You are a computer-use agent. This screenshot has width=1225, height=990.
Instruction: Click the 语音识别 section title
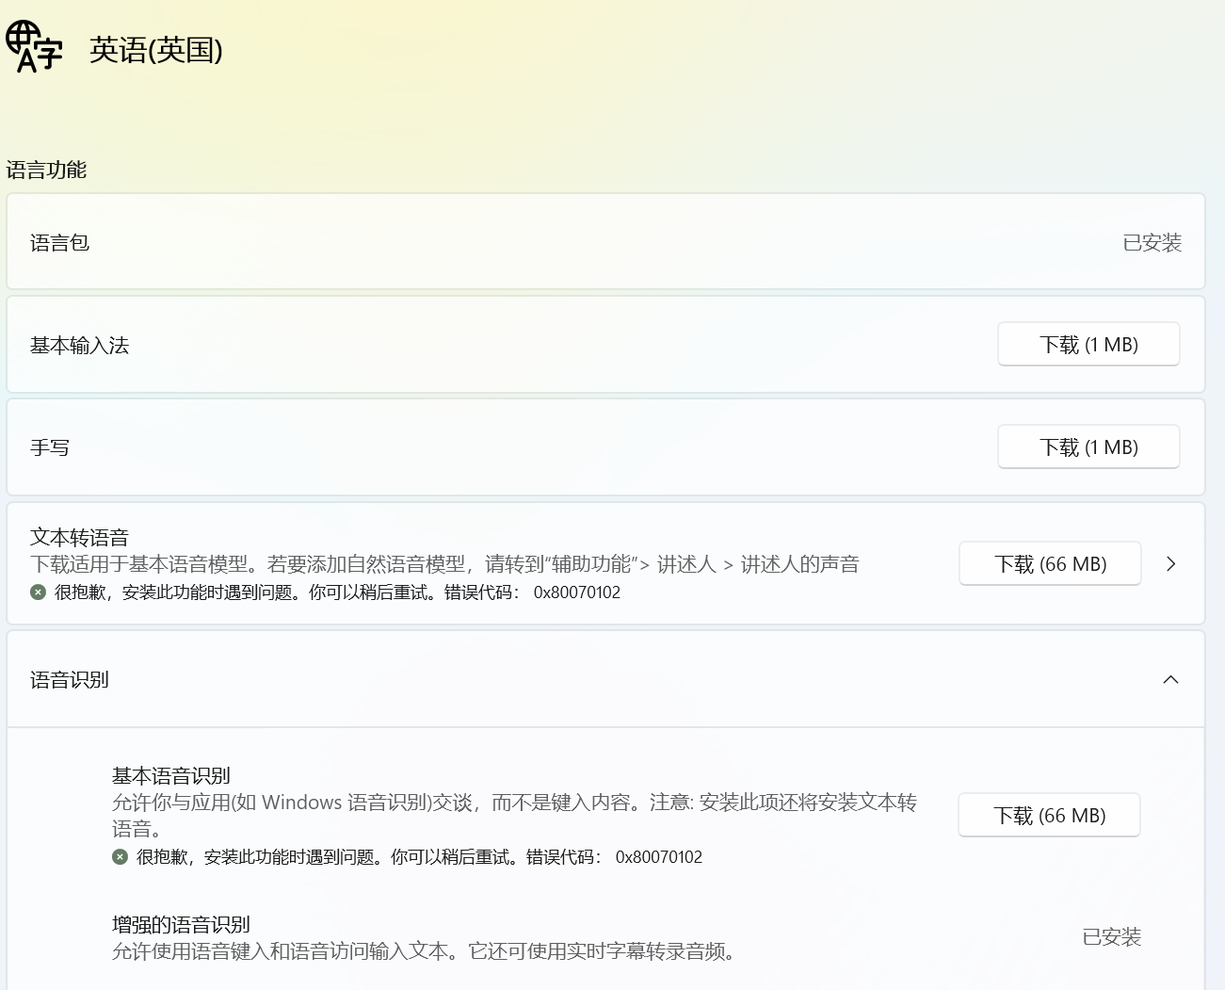click(x=70, y=680)
